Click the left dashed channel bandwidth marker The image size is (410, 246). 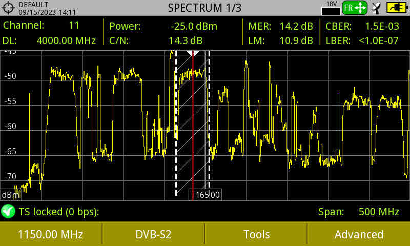pos(176,124)
